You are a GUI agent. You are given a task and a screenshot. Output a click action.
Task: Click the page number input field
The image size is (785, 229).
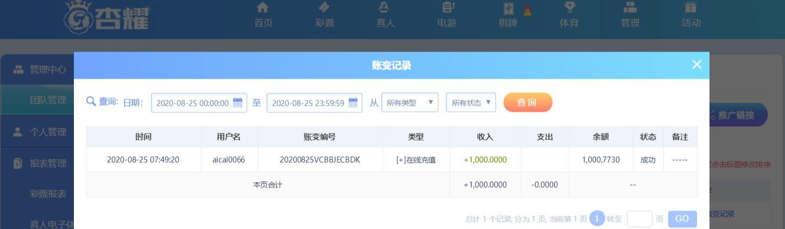click(x=639, y=219)
